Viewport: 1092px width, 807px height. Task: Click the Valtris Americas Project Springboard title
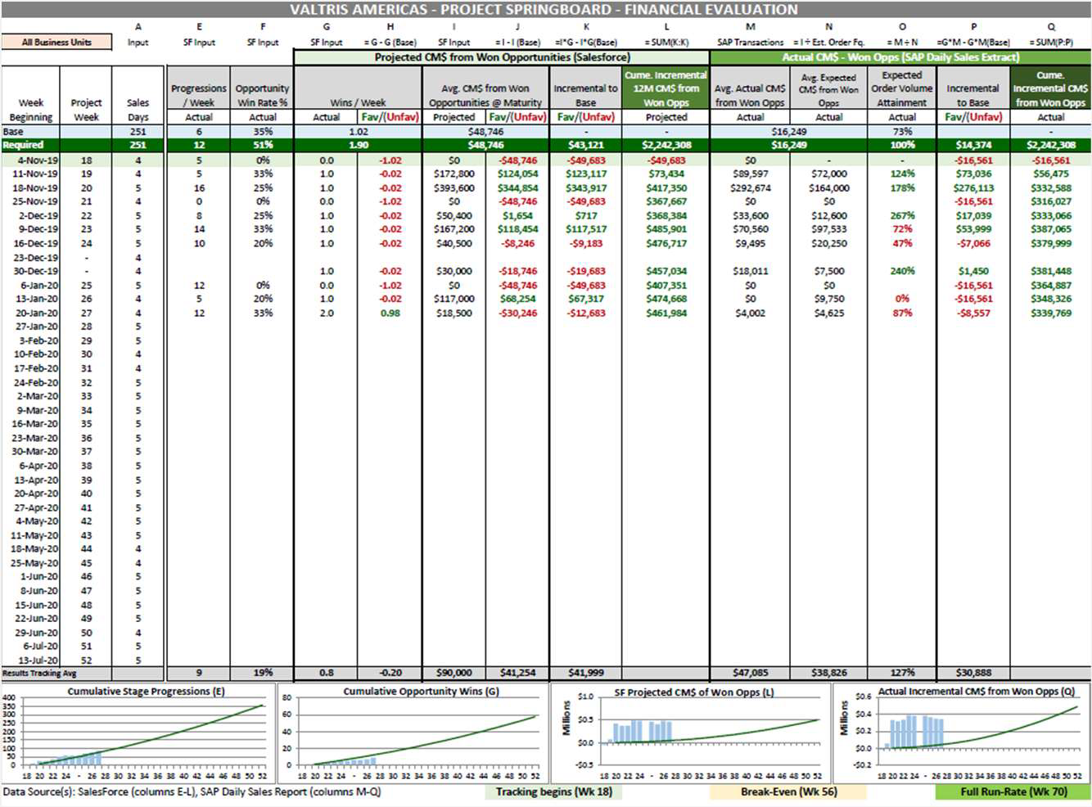coord(544,10)
